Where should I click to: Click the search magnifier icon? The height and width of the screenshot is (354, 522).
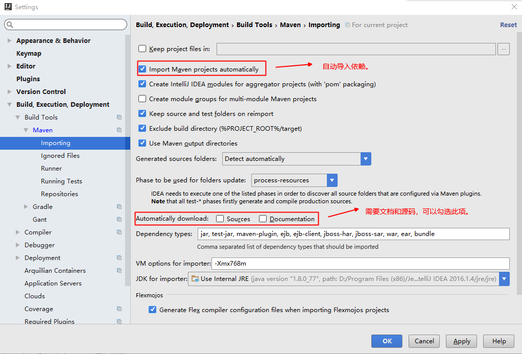coord(10,25)
